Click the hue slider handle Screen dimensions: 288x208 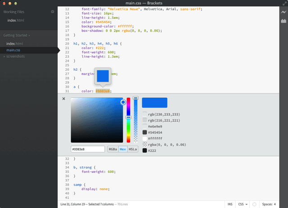coord(128,117)
